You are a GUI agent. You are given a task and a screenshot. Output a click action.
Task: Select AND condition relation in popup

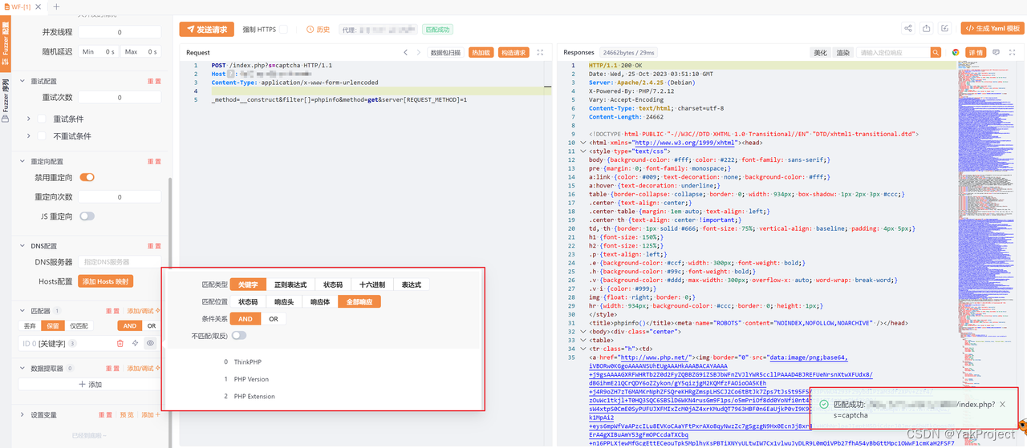click(x=246, y=319)
